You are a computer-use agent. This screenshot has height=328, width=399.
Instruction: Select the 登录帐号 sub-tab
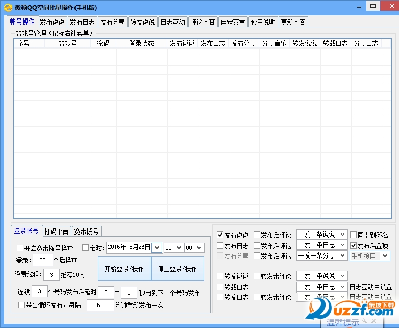[x=26, y=231]
